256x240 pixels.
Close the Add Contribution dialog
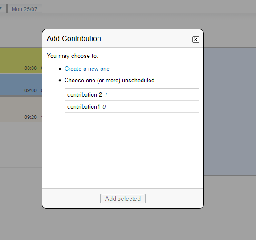[195, 39]
